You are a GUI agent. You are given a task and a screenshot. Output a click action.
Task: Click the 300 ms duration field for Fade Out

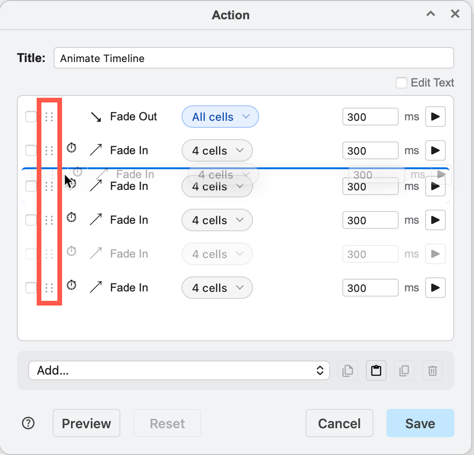point(371,117)
